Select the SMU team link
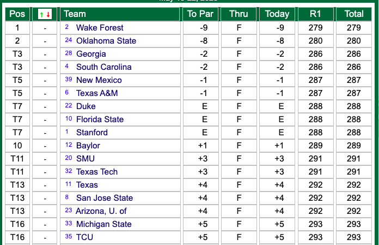 pos(85,158)
